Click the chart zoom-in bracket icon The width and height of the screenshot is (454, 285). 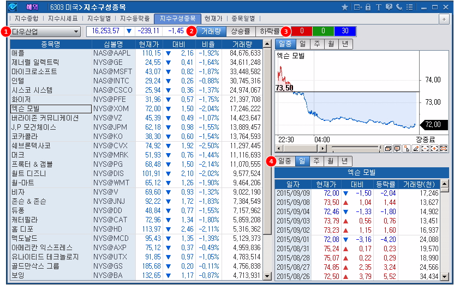click(434, 149)
